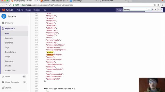
Task: Jump to previous find match arrow
Action: coord(153,9)
